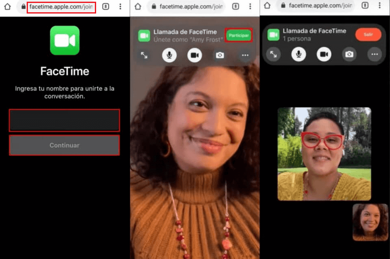Mute the microphone in the right call panel
The width and height of the screenshot is (390, 259).
point(299,54)
